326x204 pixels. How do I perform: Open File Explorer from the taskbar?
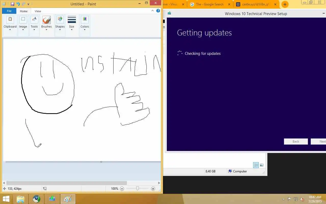21,199
